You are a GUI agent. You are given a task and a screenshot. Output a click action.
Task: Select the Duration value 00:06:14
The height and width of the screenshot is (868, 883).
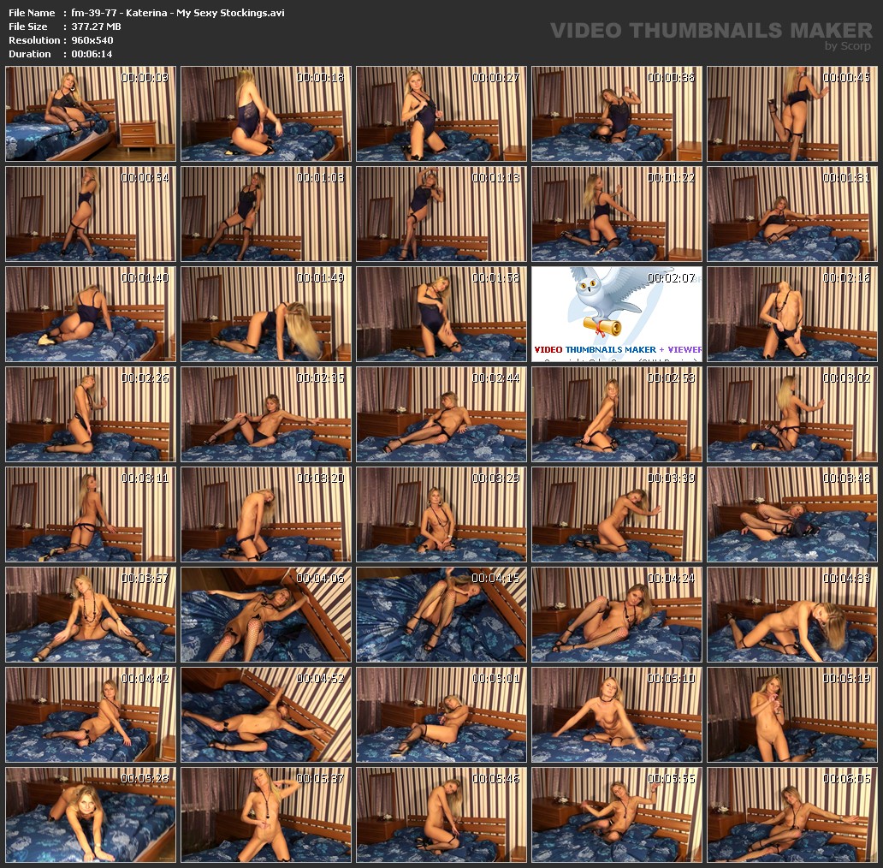(92, 54)
